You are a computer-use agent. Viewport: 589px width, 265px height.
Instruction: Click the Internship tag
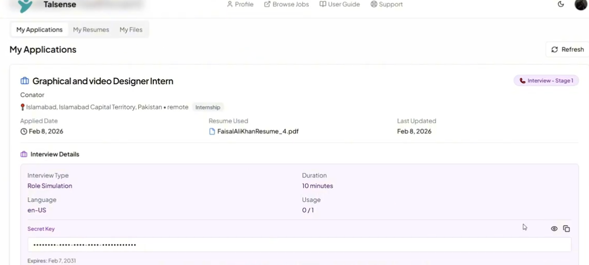tap(208, 107)
